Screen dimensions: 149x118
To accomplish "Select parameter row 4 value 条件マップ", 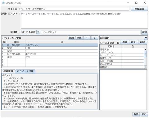I will 61,54.
